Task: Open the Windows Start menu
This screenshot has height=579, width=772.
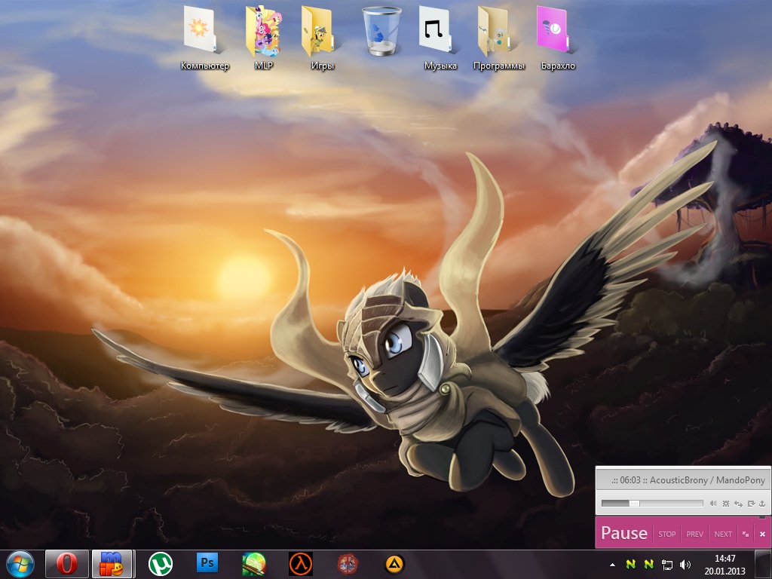Action: coord(20,563)
